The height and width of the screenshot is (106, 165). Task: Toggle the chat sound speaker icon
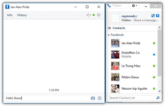coord(89,15)
